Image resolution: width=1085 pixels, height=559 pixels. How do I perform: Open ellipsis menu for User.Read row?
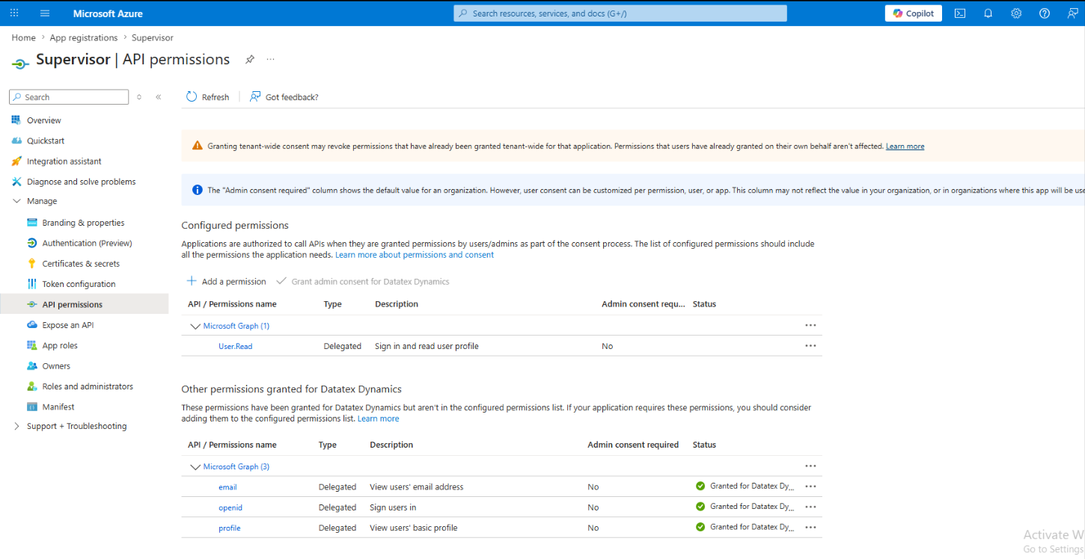click(x=810, y=346)
